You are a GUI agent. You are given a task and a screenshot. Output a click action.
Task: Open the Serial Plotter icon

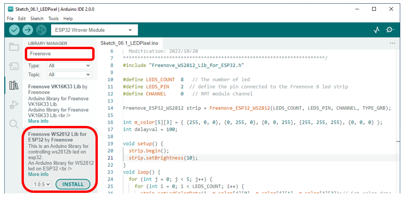click(377, 30)
